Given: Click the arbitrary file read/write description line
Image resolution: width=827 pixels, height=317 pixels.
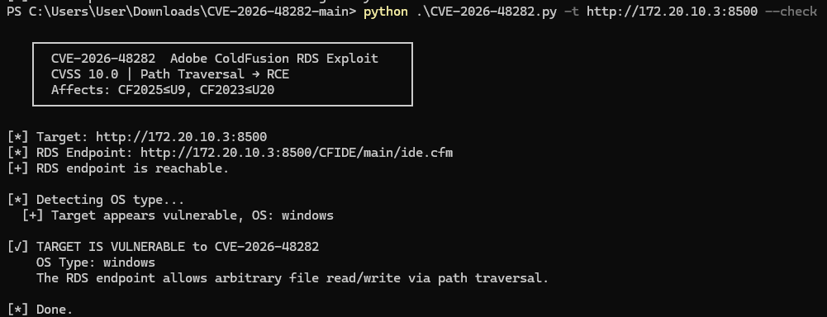Looking at the screenshot, I should (292, 278).
